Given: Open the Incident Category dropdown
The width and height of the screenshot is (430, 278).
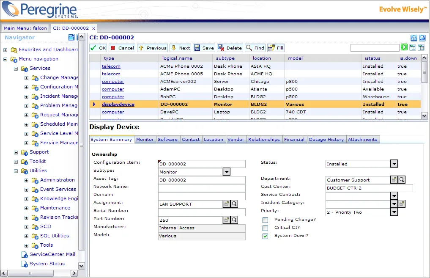Looking at the screenshot, I should [x=394, y=204].
